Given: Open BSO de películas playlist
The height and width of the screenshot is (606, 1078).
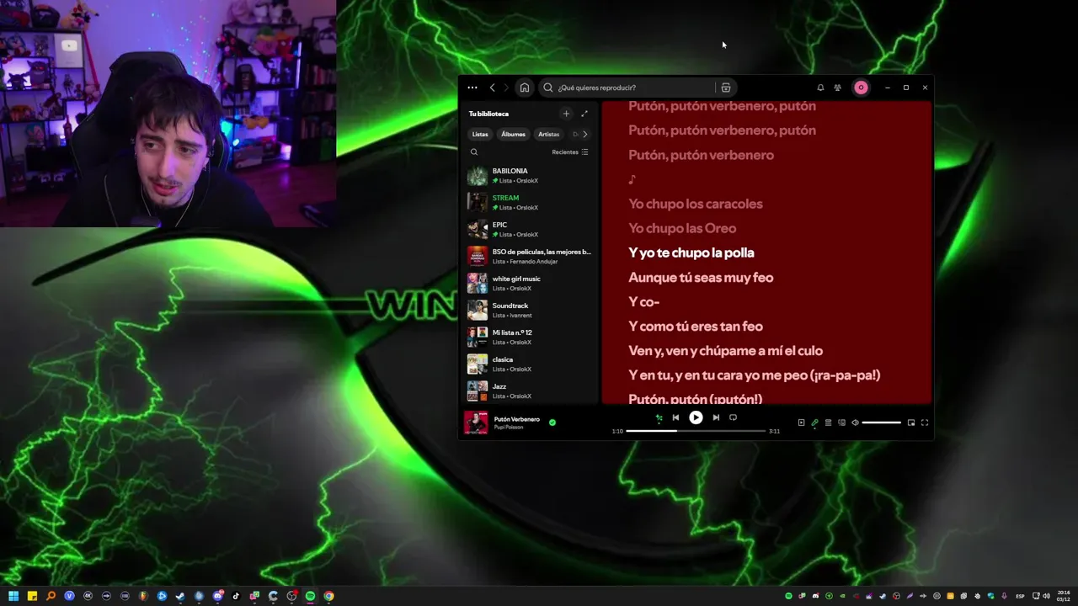Looking at the screenshot, I should coord(530,257).
